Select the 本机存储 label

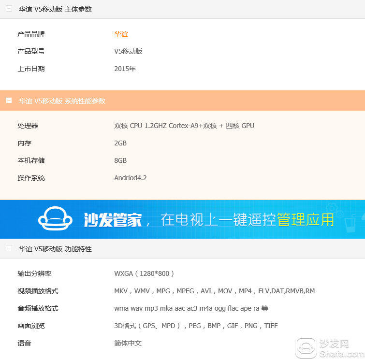coord(31,160)
